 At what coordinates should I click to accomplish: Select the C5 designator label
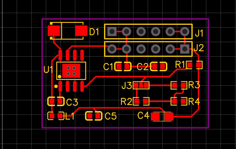111,116
